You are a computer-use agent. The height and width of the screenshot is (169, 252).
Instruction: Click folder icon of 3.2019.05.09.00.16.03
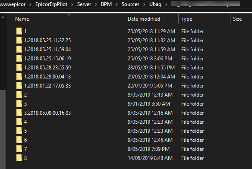coord(19,113)
